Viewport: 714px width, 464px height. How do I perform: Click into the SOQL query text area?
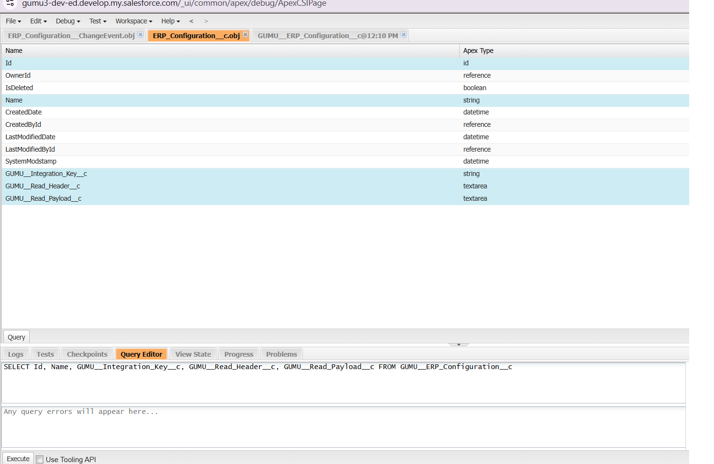[343, 383]
